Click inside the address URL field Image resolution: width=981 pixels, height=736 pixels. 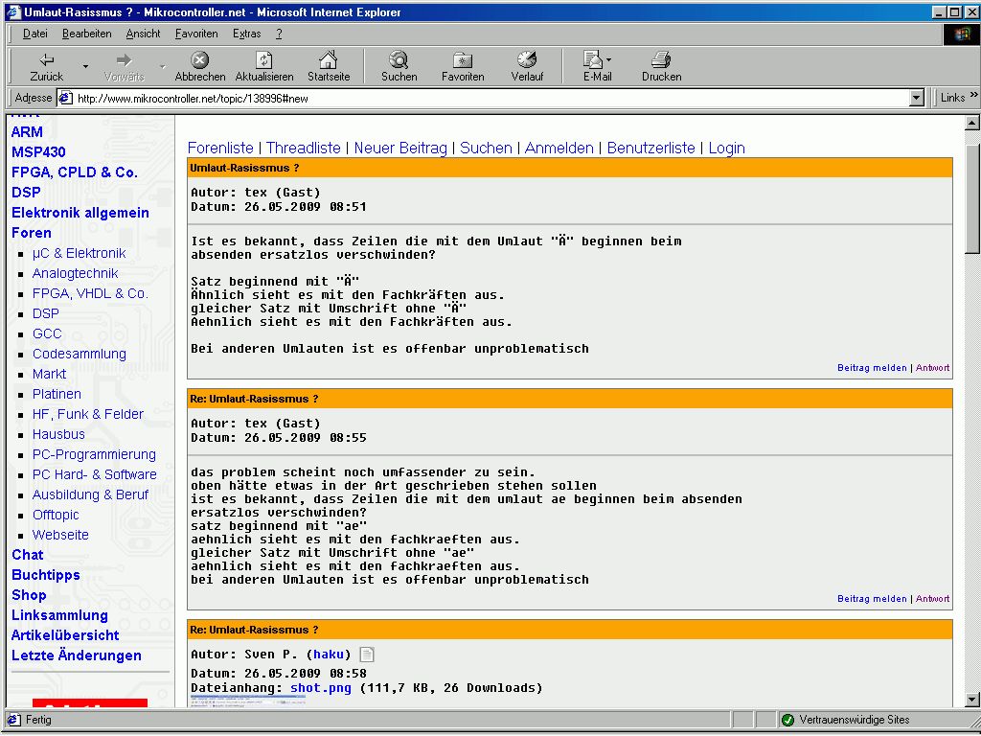479,98
